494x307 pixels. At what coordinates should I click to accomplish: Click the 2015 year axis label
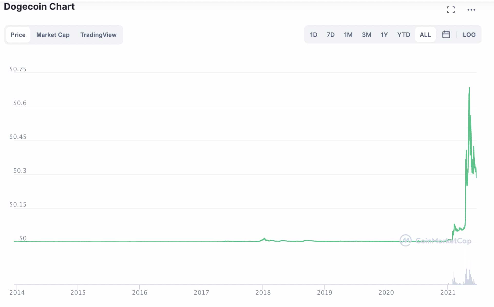pyautogui.click(x=78, y=293)
